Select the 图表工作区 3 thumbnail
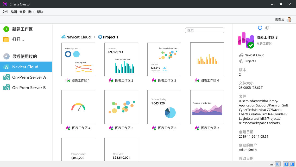This screenshot has height=167, width=296. coord(164,59)
